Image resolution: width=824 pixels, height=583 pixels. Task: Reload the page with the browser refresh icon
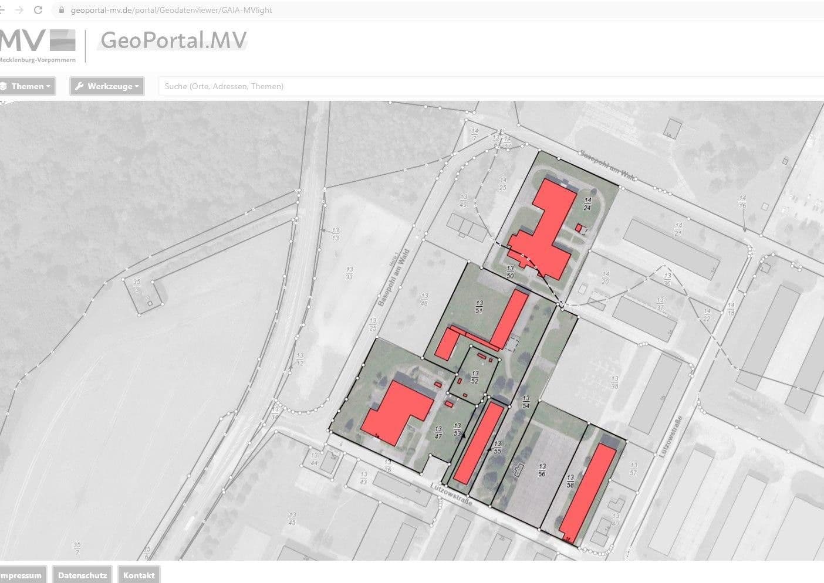click(38, 9)
